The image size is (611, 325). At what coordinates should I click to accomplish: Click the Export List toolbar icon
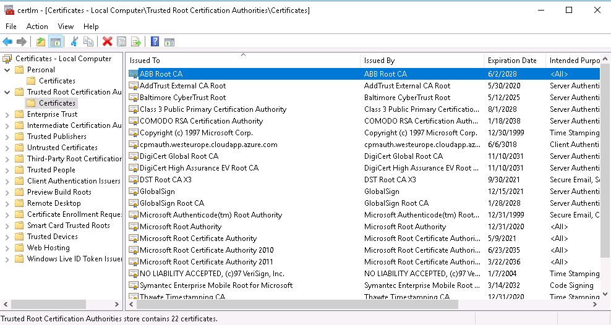point(135,41)
